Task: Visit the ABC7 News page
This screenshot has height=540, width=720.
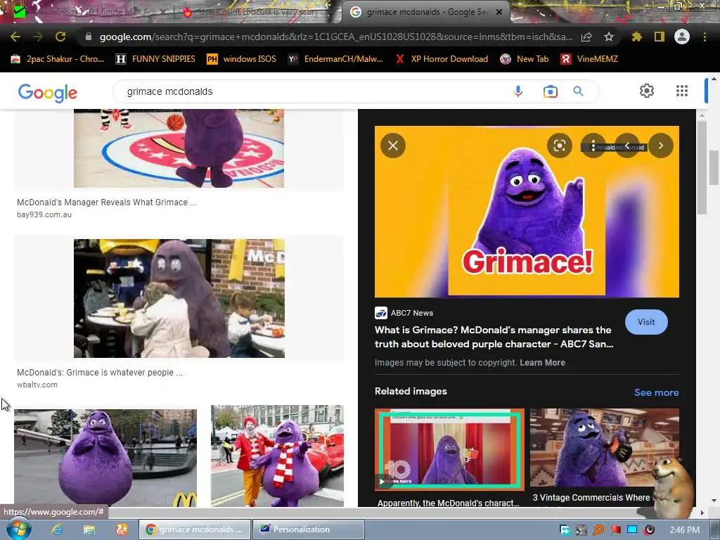Action: click(646, 322)
